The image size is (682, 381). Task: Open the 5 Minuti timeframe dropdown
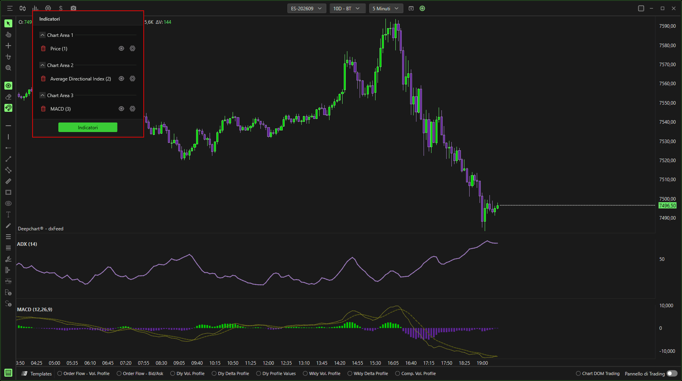[x=386, y=8]
